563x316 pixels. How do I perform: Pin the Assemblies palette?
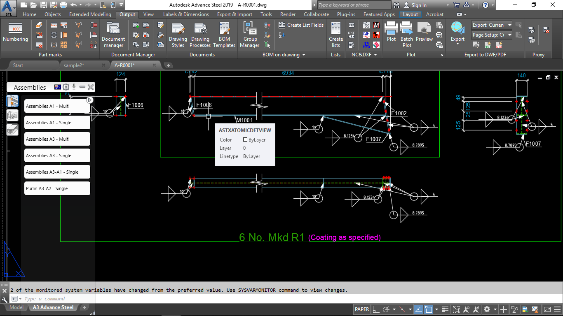point(73,87)
